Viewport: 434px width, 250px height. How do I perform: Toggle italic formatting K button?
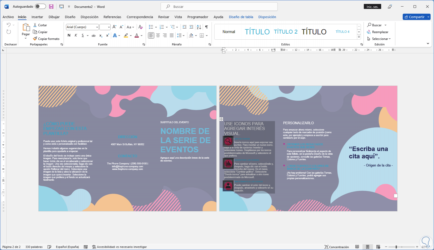click(76, 35)
